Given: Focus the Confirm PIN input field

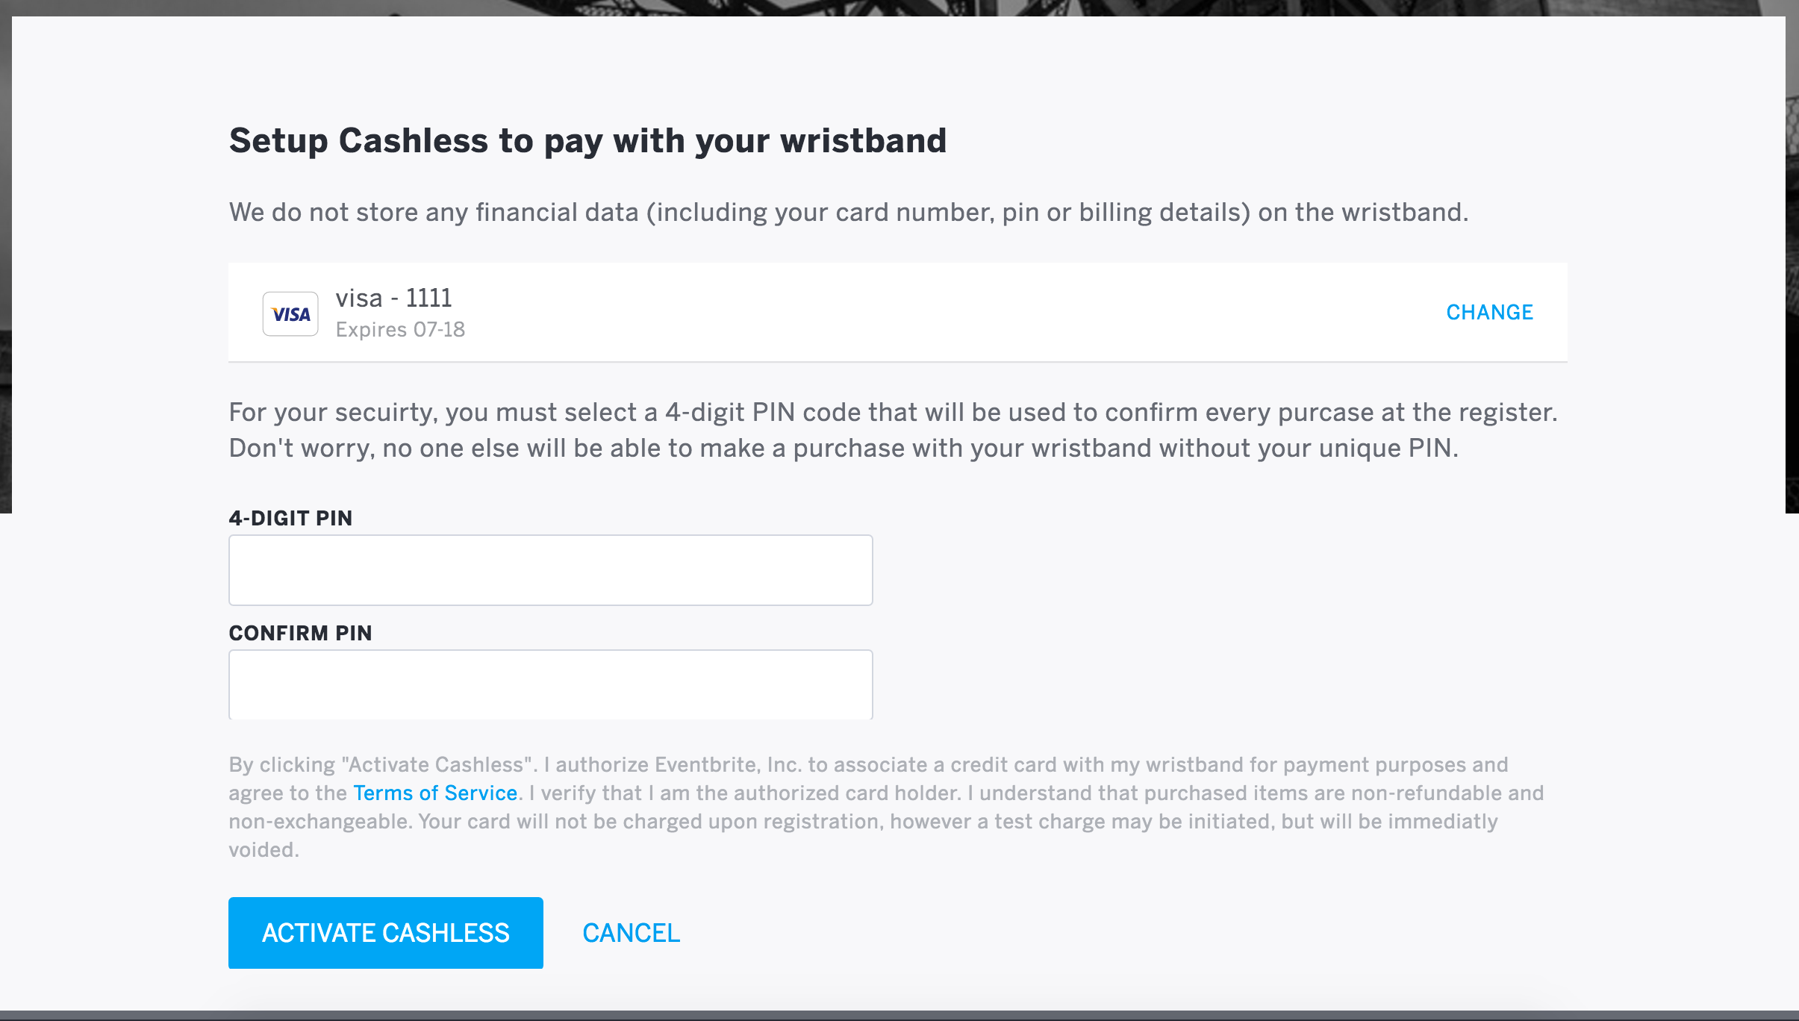Looking at the screenshot, I should coord(550,684).
